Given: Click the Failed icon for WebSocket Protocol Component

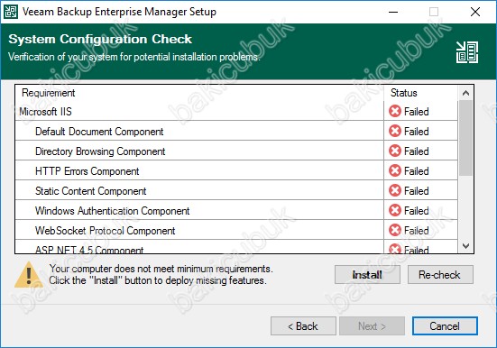Looking at the screenshot, I should (x=395, y=231).
